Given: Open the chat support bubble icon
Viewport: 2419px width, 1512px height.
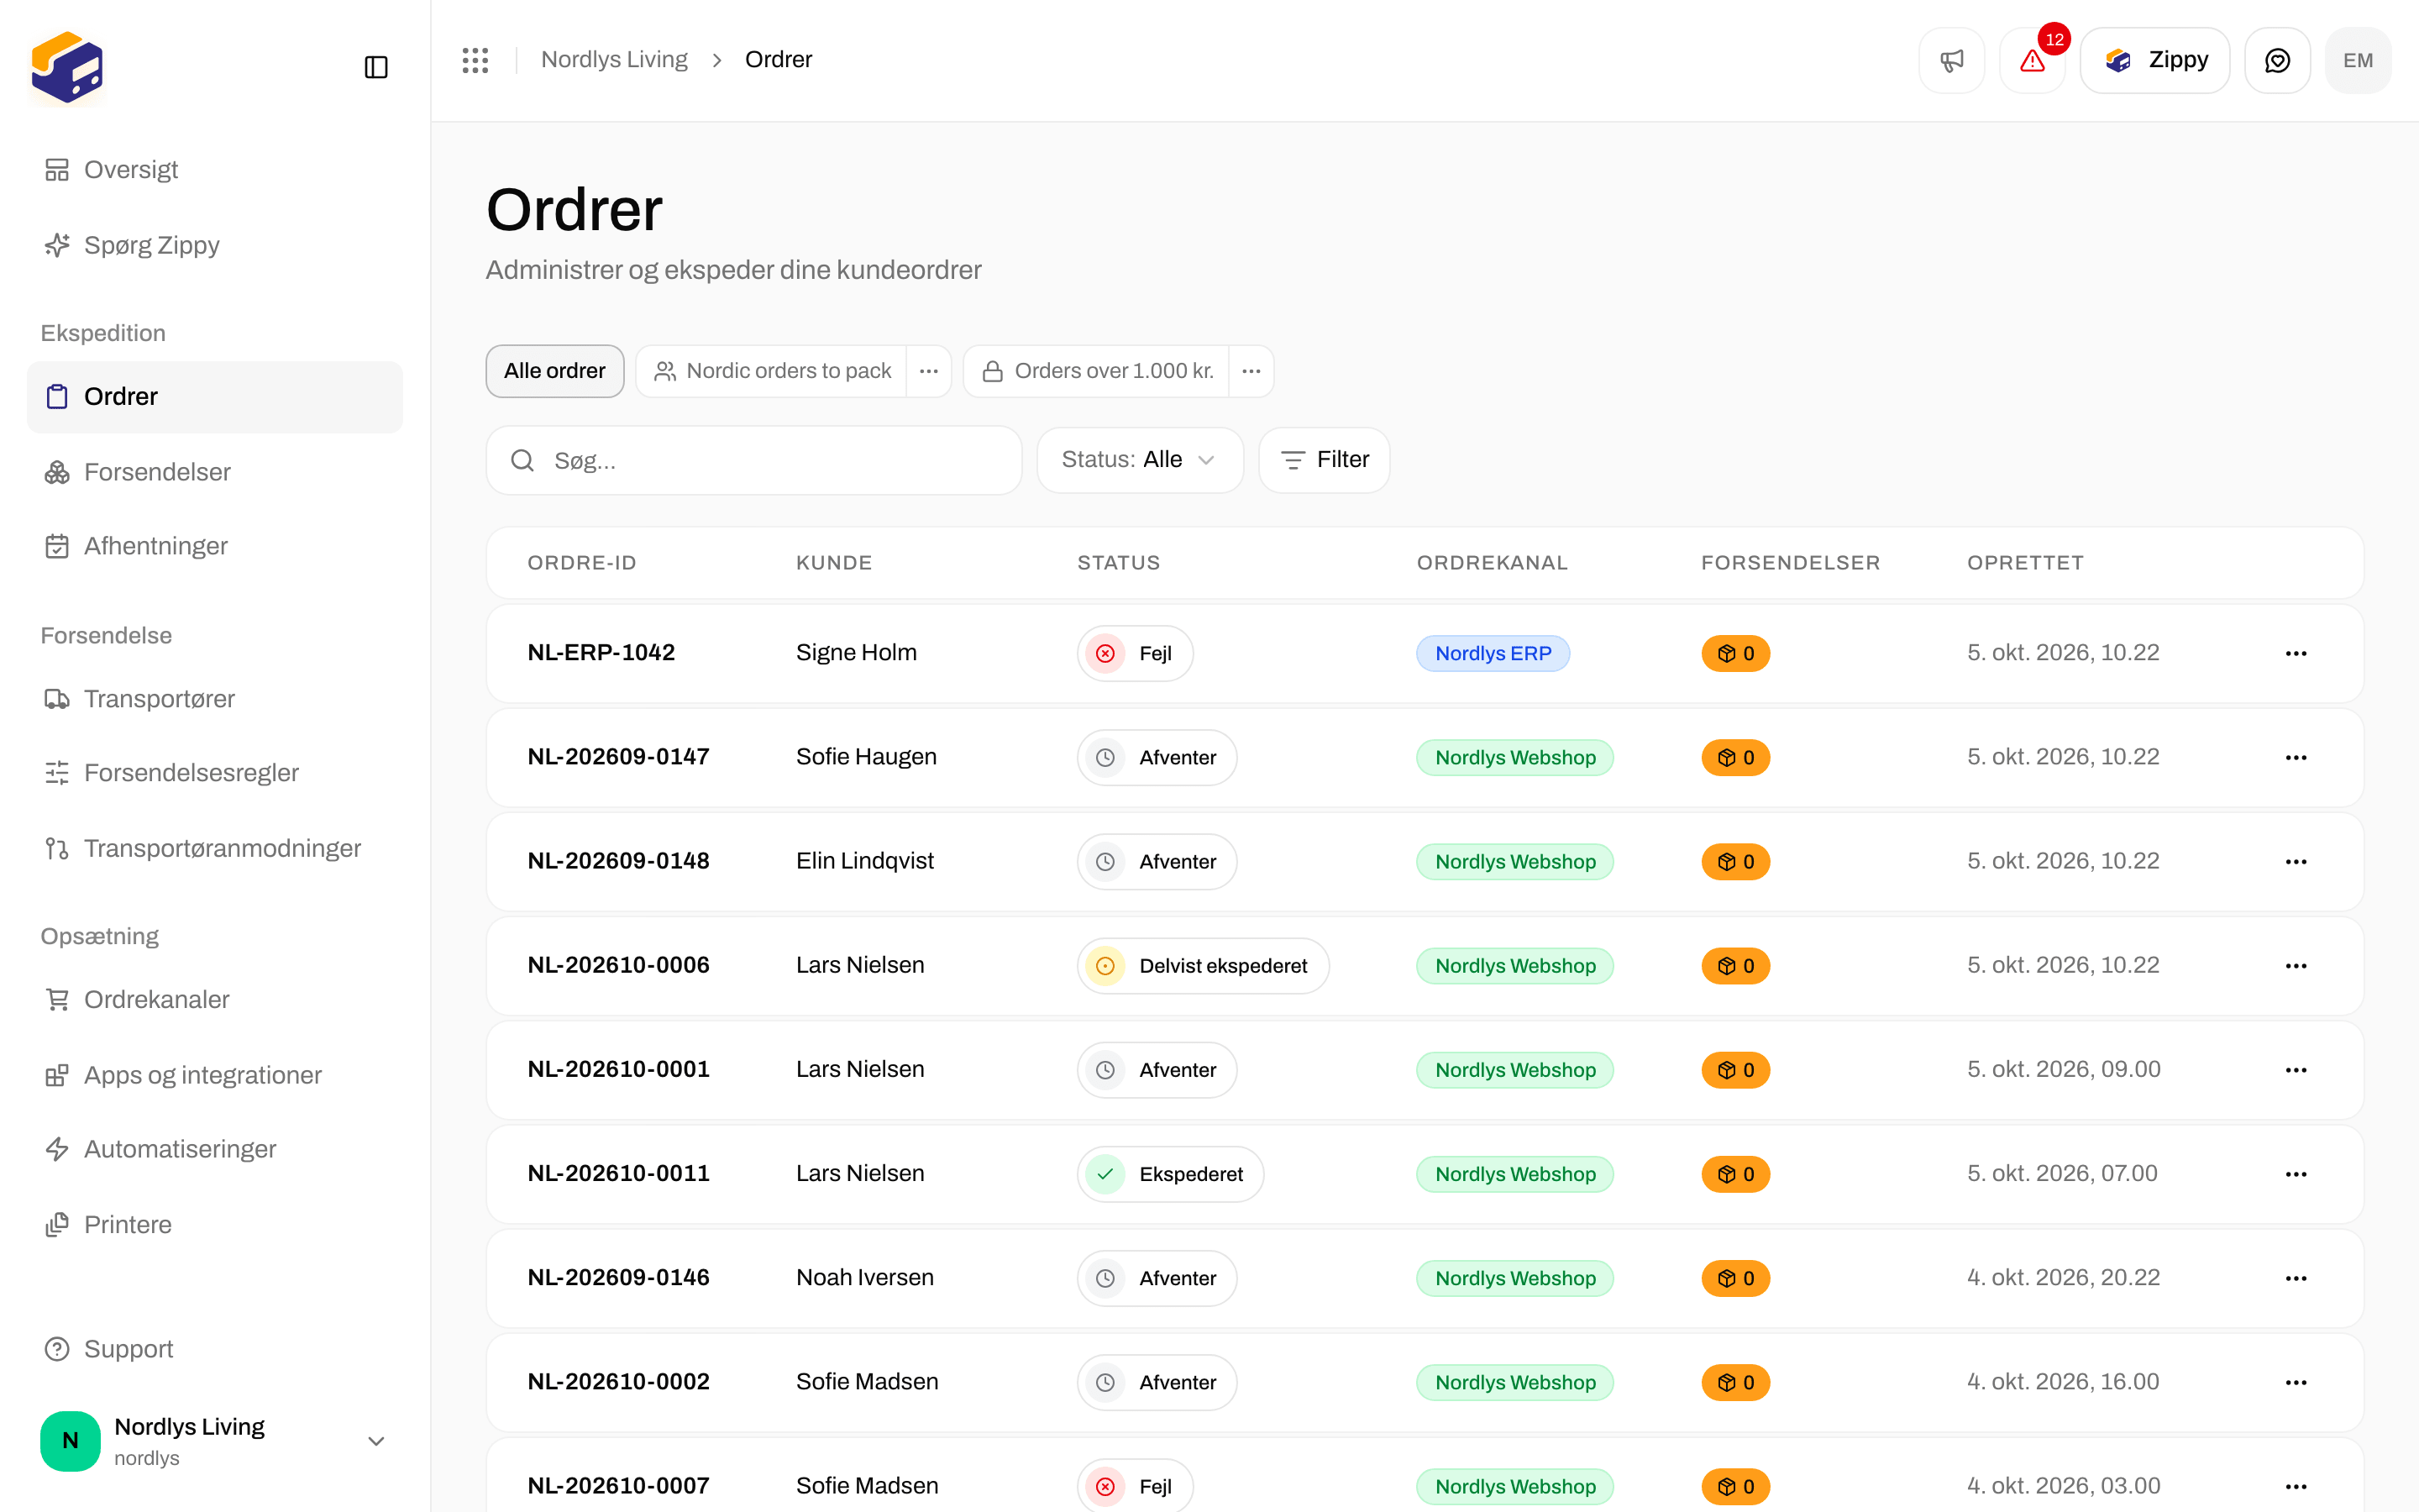Looking at the screenshot, I should tap(2277, 60).
